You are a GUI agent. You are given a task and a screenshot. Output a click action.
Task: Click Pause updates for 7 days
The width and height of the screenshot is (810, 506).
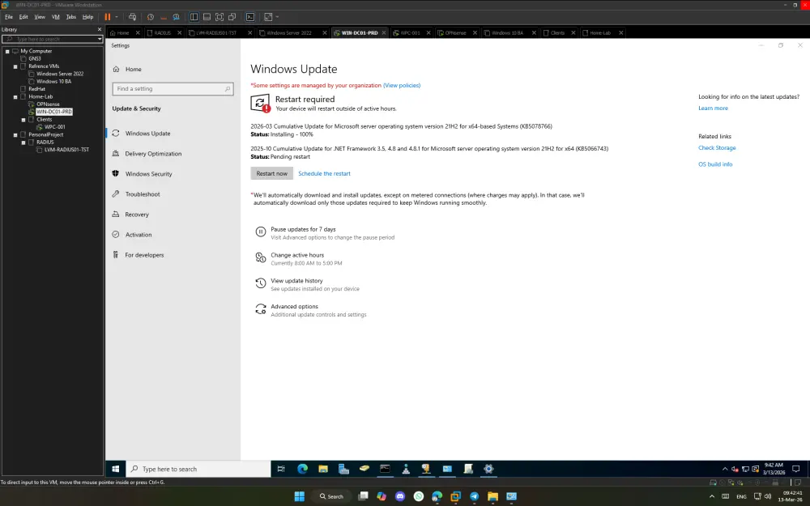(x=325, y=233)
